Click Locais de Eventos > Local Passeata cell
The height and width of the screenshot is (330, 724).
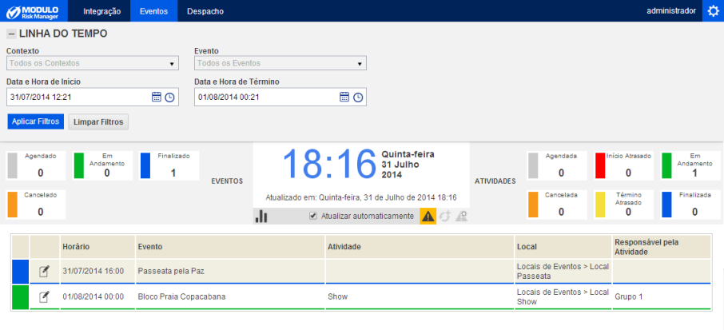(563, 272)
